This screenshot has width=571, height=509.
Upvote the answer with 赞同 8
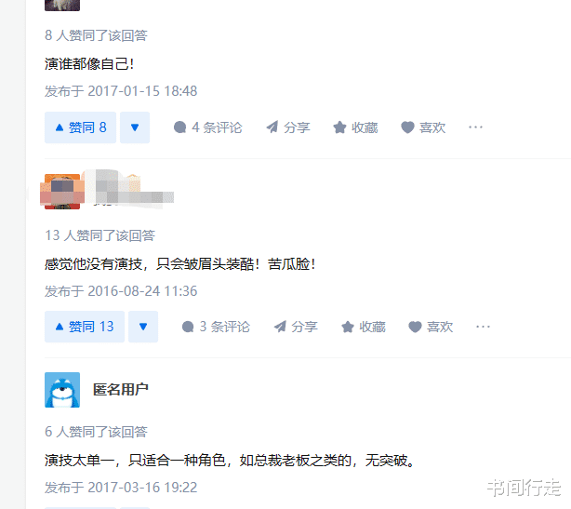point(80,127)
